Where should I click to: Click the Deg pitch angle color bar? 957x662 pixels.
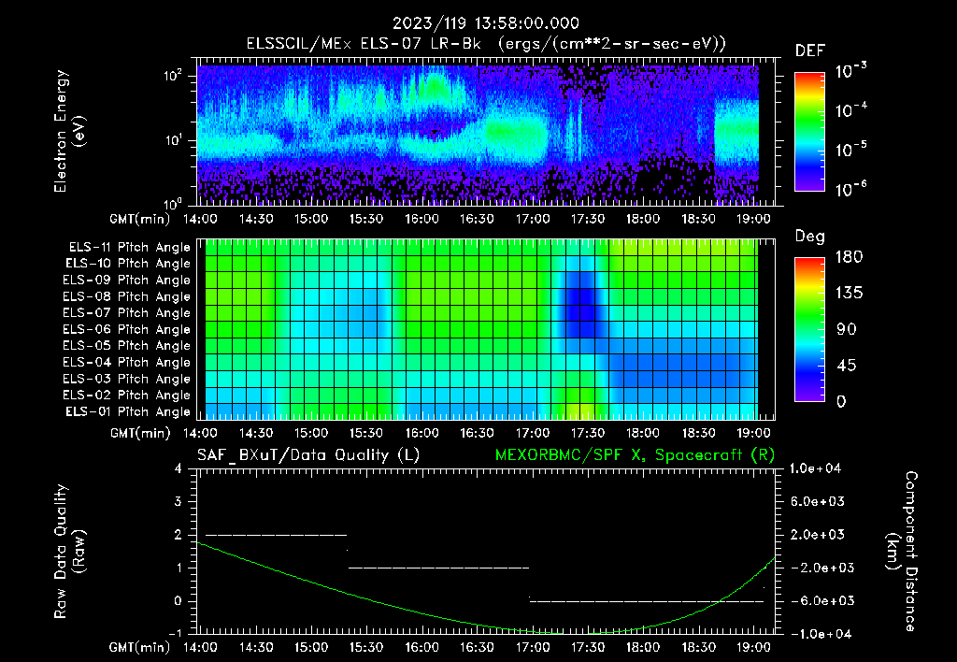pos(809,329)
